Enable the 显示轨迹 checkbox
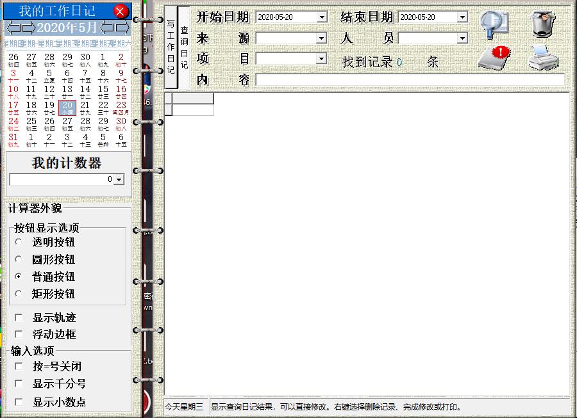577x418 pixels. pyautogui.click(x=19, y=318)
